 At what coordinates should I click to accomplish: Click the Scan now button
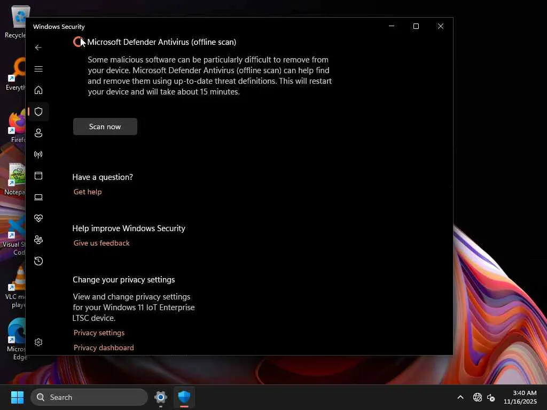pyautogui.click(x=105, y=127)
